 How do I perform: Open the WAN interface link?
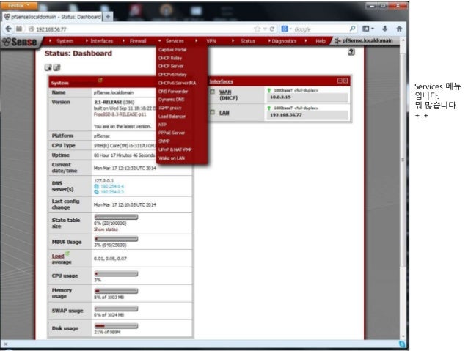225,92
